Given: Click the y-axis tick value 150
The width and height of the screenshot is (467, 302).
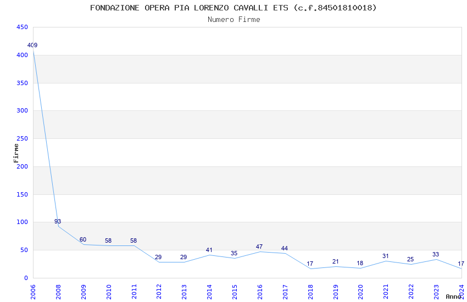Looking at the screenshot, I should tap(23, 194).
